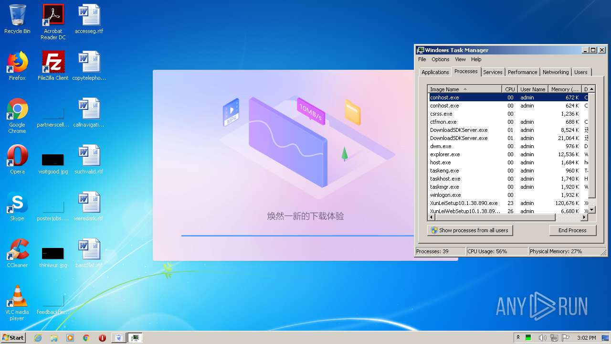Open the Start menu
Viewport: 611px width, 344px height.
pyautogui.click(x=13, y=338)
